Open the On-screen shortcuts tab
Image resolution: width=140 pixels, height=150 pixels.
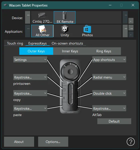[x=67, y=44]
